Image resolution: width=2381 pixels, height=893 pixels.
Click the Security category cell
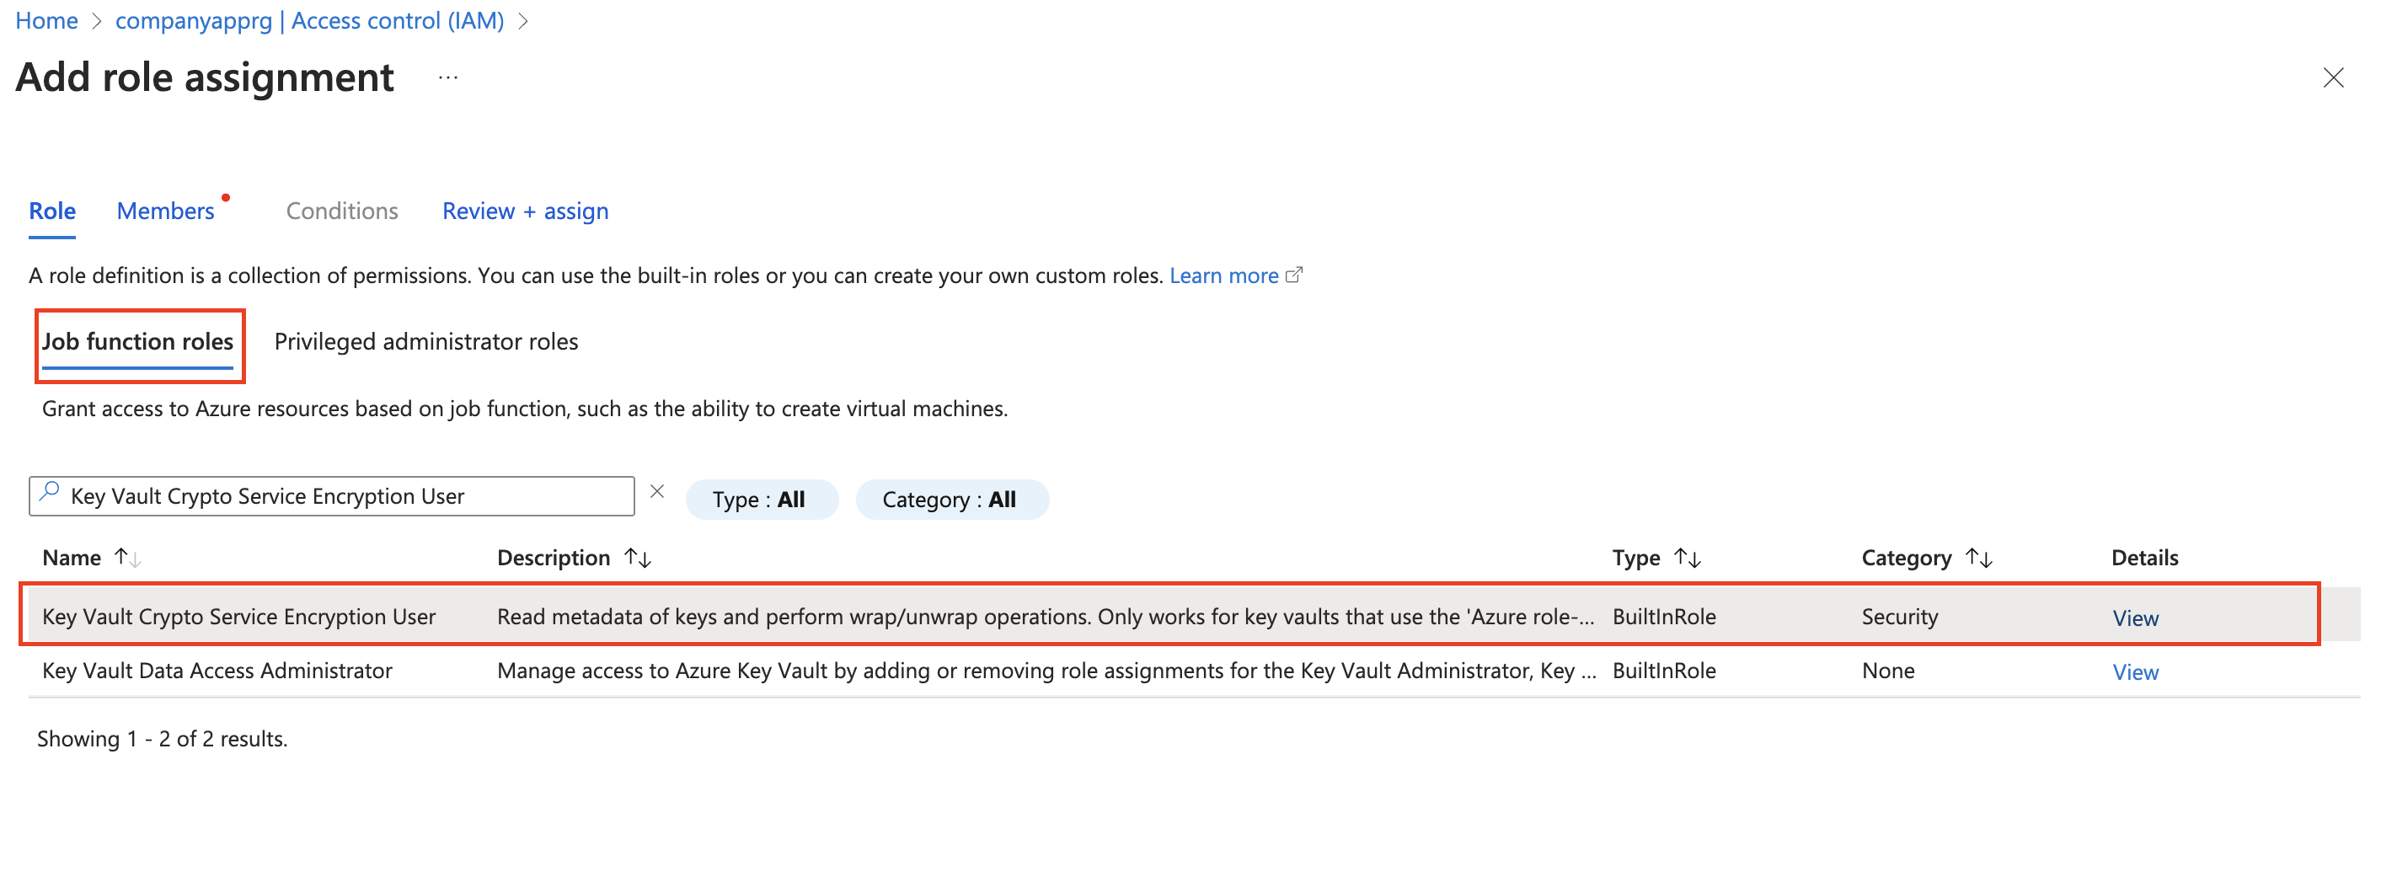click(1899, 617)
